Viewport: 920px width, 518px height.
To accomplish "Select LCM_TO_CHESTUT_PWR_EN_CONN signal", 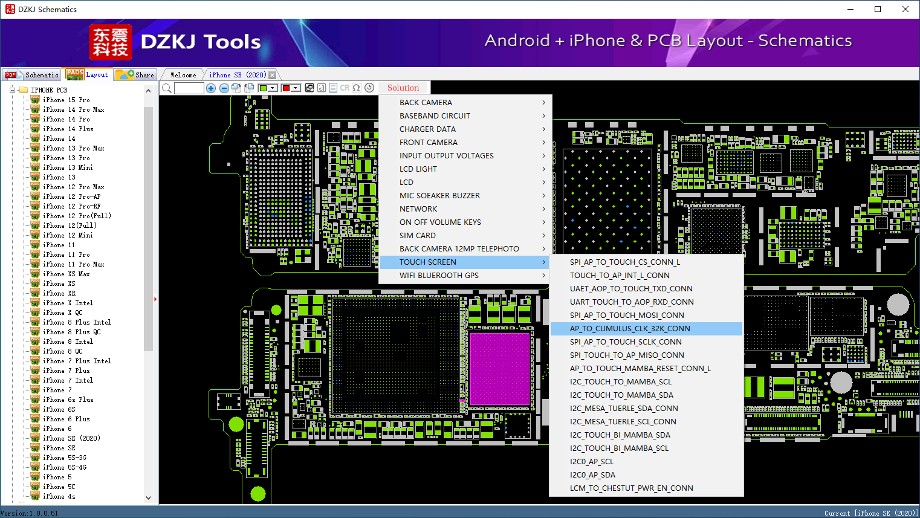I will 646,488.
